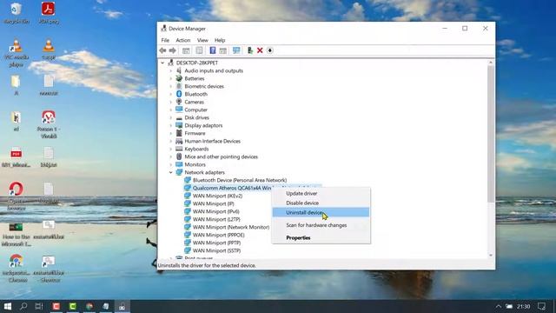
Task: Click the Cameras category icon
Action: (179, 102)
